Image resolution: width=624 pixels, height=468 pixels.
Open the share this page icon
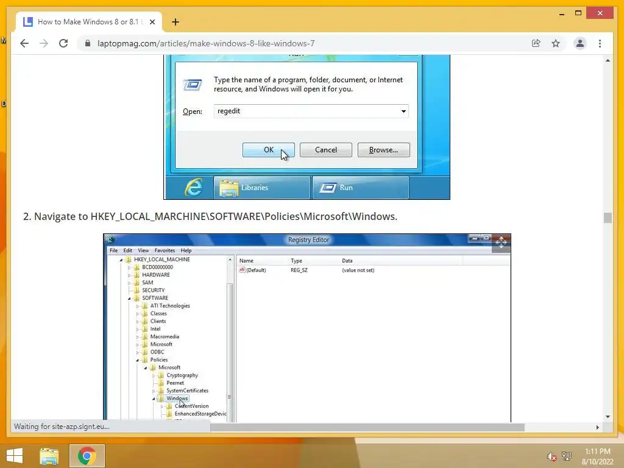(536, 43)
